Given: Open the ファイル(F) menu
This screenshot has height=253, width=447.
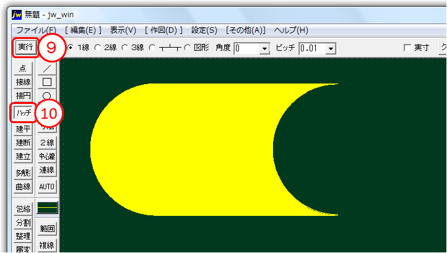Looking at the screenshot, I should 36,30.
